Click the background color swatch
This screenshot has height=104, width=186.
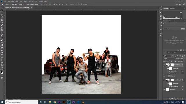coord(3,73)
